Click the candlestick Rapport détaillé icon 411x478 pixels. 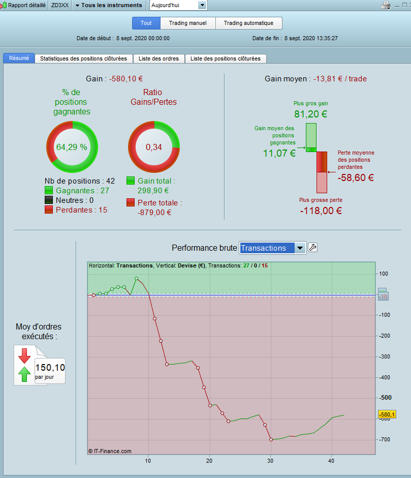pos(4,5)
